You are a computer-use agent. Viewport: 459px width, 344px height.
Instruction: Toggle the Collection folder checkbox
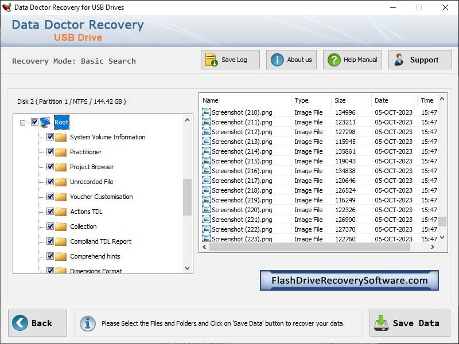pyautogui.click(x=49, y=226)
